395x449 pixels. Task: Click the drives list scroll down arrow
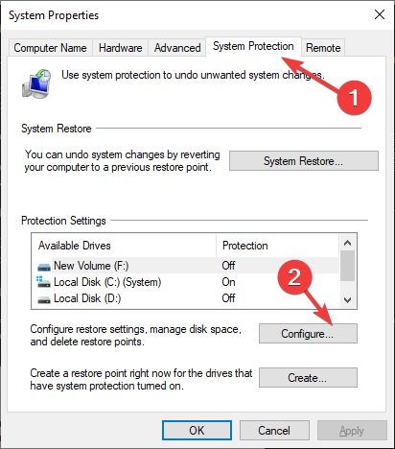coord(347,299)
